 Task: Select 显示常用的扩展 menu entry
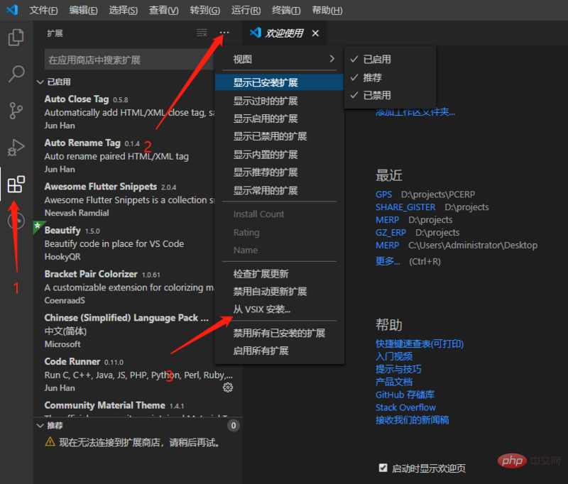(279, 190)
